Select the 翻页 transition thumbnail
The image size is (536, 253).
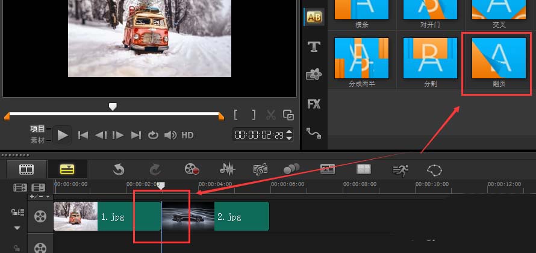(x=499, y=58)
